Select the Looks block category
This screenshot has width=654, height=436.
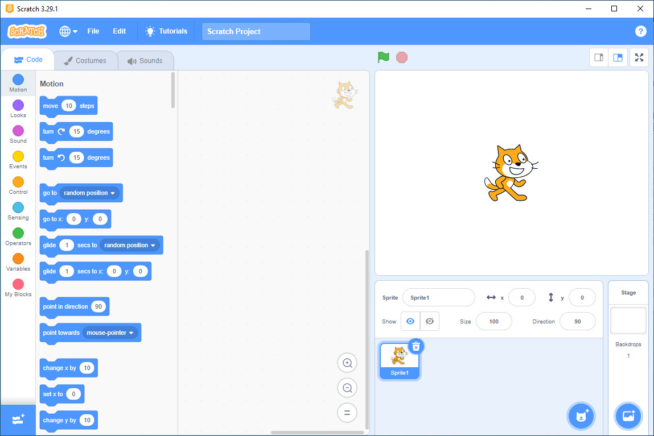[18, 108]
